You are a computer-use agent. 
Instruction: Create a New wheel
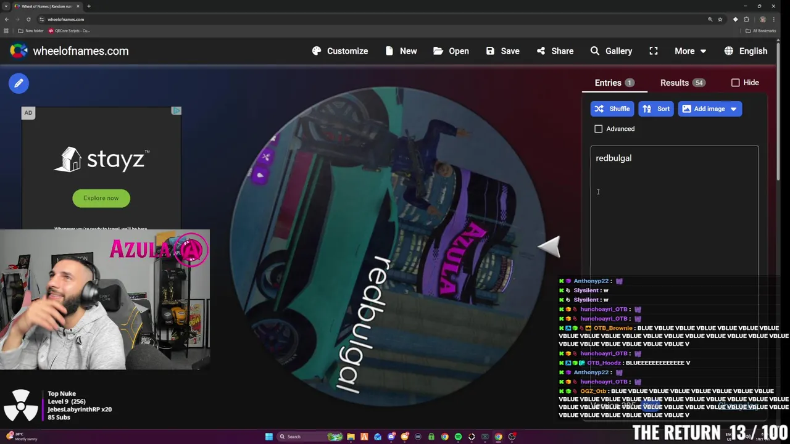[401, 51]
